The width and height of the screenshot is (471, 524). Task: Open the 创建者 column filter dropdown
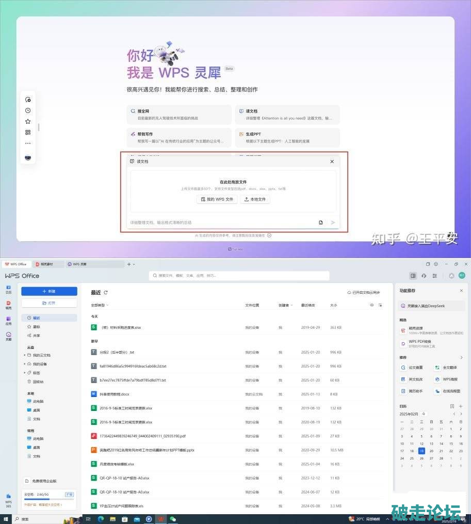(285, 305)
